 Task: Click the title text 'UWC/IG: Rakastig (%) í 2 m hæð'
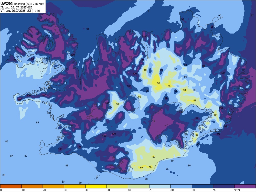pyautogui.click(x=22, y=4)
